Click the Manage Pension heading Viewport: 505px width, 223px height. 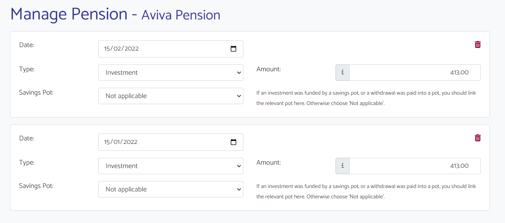[69, 14]
